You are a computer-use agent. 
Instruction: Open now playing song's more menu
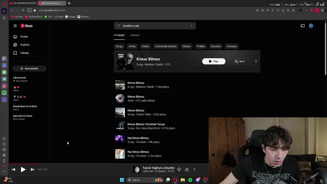coord(194,169)
